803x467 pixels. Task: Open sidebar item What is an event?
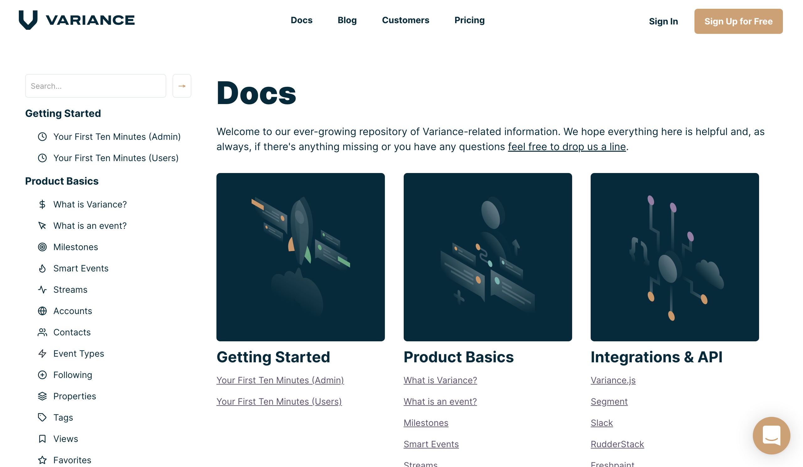(90, 226)
